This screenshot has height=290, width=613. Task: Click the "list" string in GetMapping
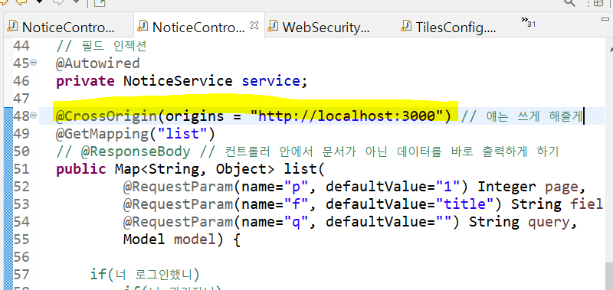(182, 134)
